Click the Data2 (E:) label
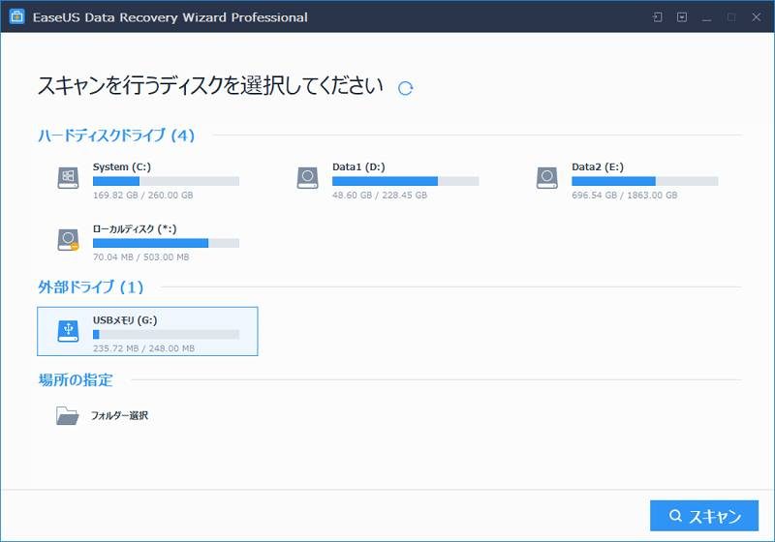The width and height of the screenshot is (775, 542). pyautogui.click(x=598, y=166)
